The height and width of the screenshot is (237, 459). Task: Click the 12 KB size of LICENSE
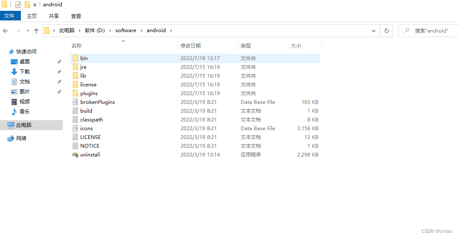[x=311, y=137]
